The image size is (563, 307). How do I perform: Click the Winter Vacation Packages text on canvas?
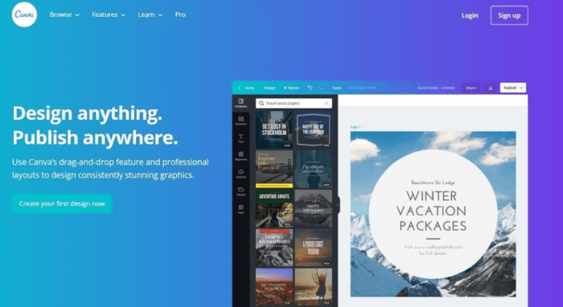pos(432,211)
